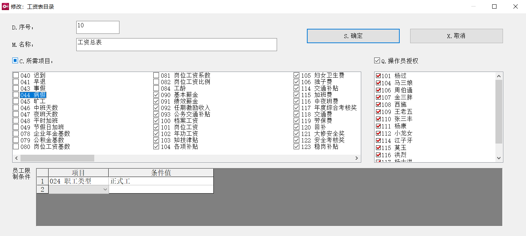Open the 项目 dropdown in row 2
Screen dimensions: 526x236
(x=105, y=189)
